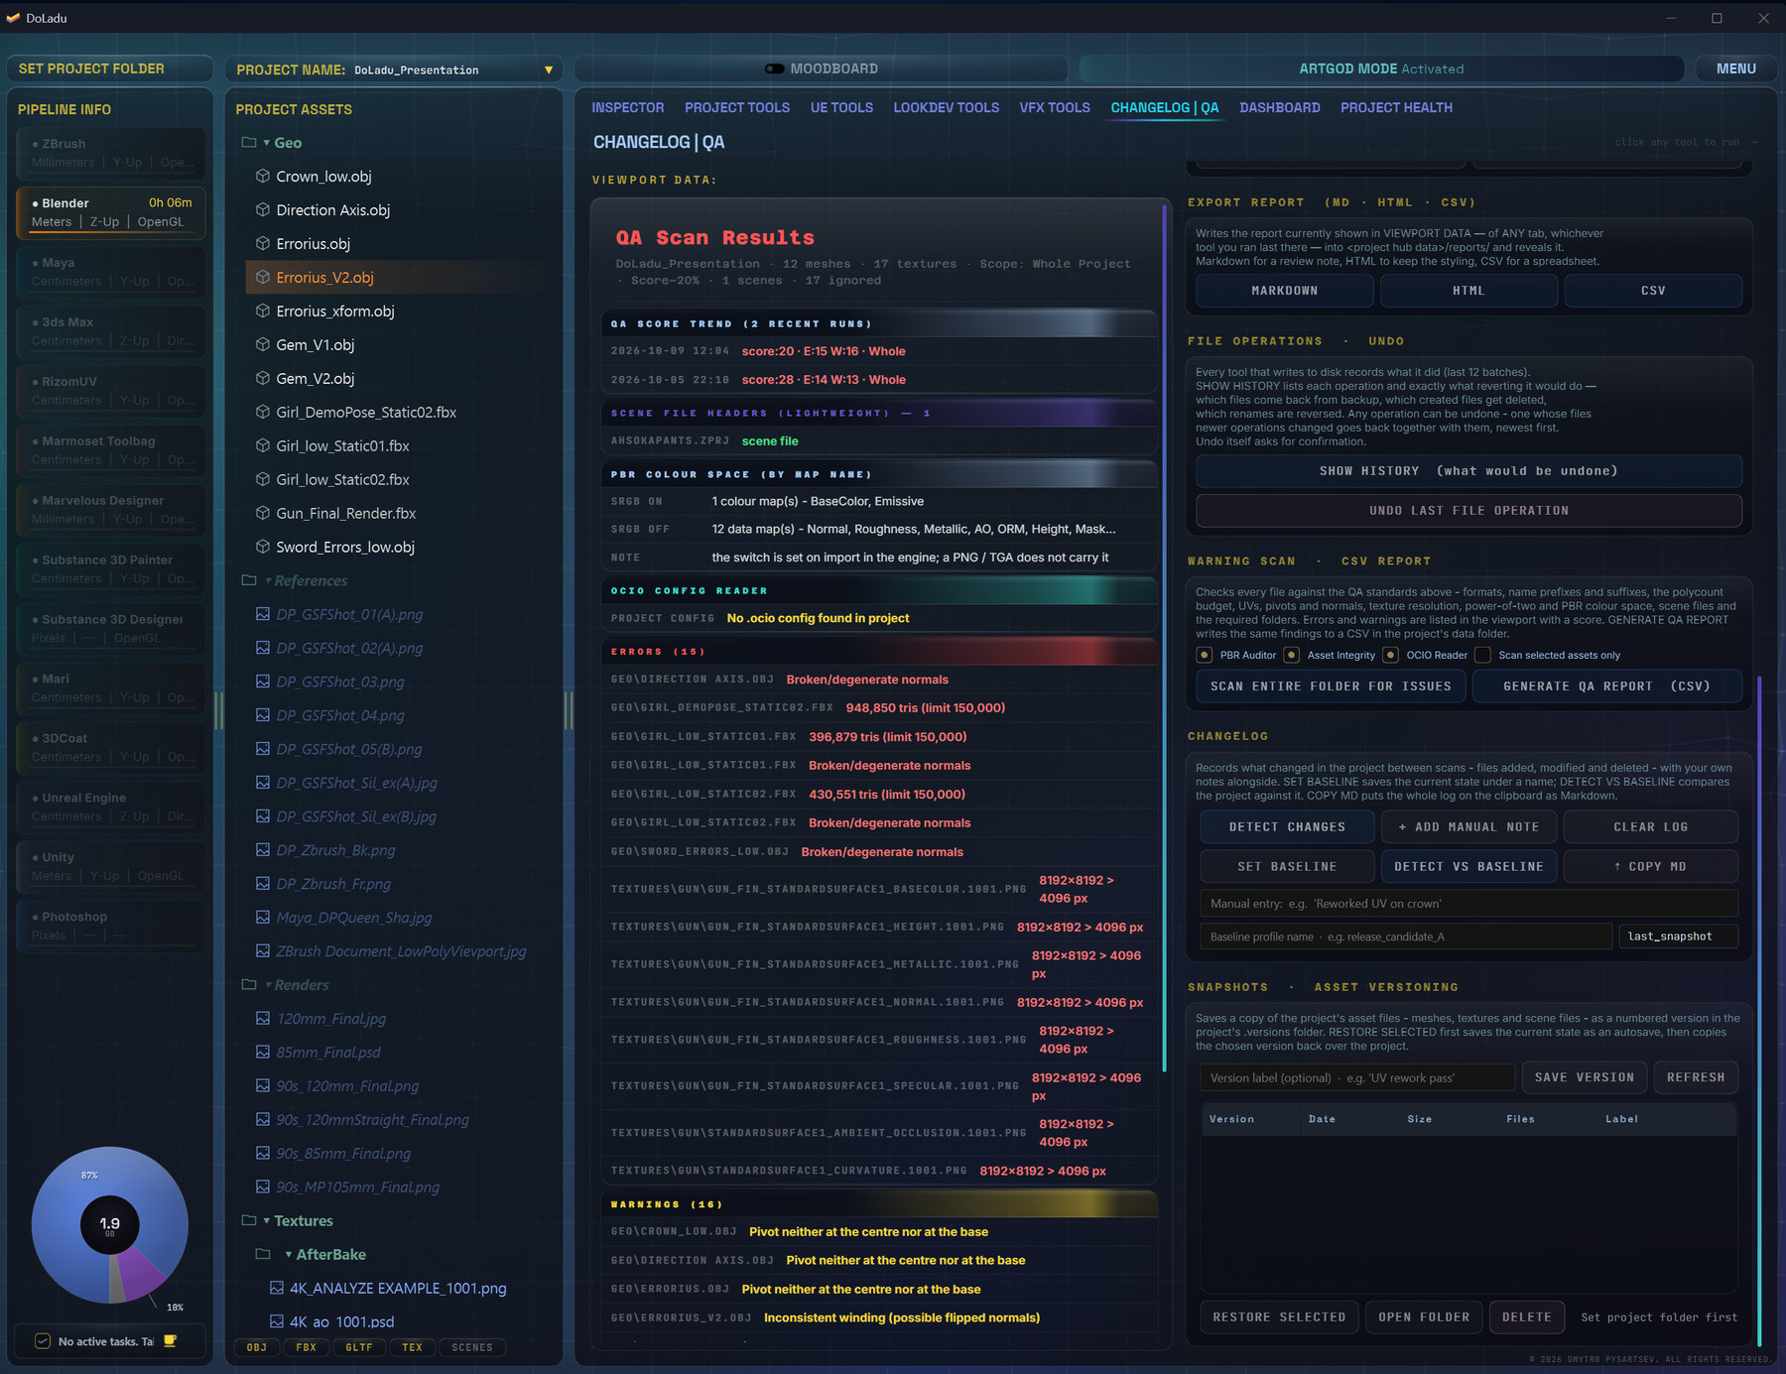Screen dimensions: 1786x1374
Task: Toggle the OBJ file type filter
Action: 257,1347
